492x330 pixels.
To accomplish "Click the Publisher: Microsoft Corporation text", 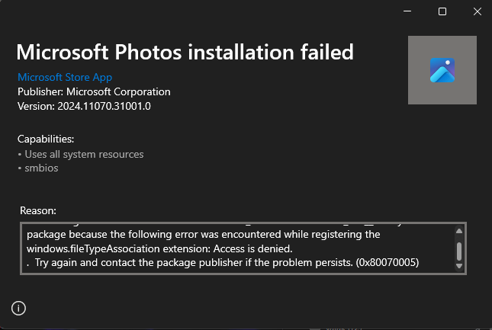I will (94, 91).
